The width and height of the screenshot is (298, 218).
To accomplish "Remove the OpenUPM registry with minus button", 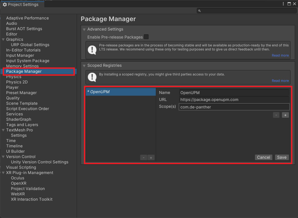I will [x=144, y=158].
